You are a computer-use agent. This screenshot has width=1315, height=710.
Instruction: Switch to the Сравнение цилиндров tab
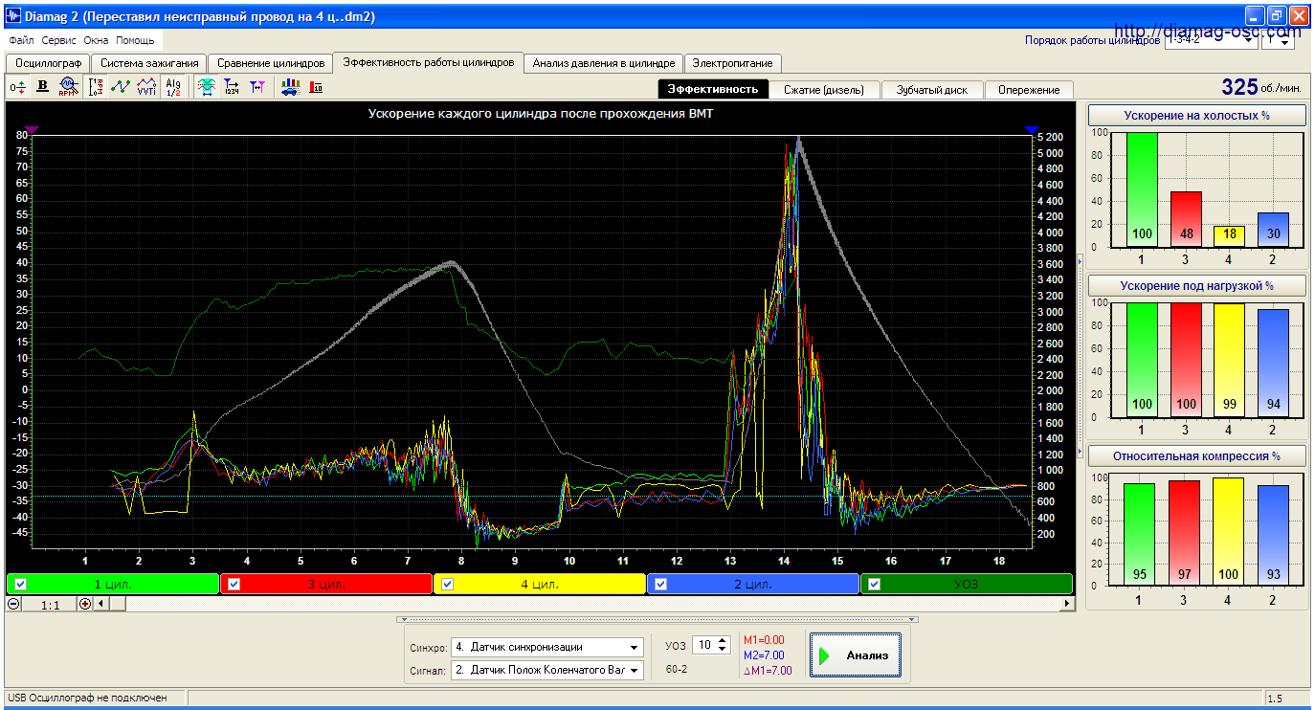[x=271, y=63]
